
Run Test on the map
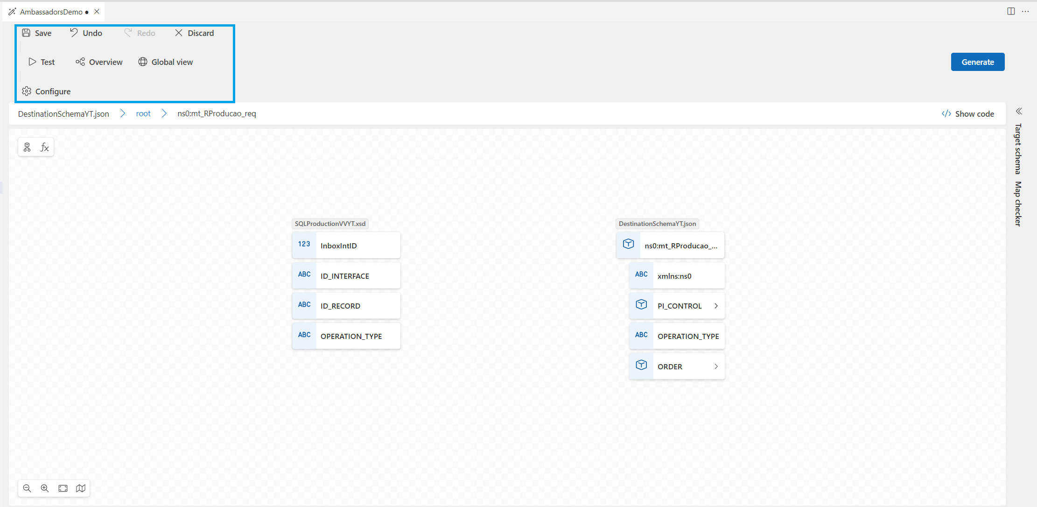click(42, 62)
